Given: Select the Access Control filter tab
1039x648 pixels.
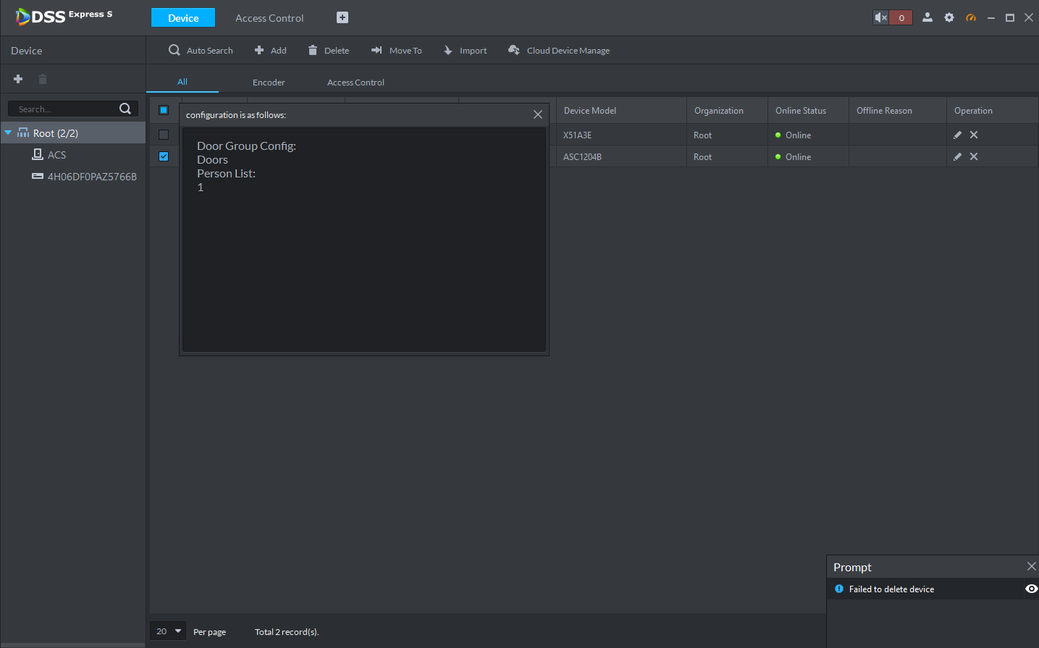Looking at the screenshot, I should tap(356, 82).
